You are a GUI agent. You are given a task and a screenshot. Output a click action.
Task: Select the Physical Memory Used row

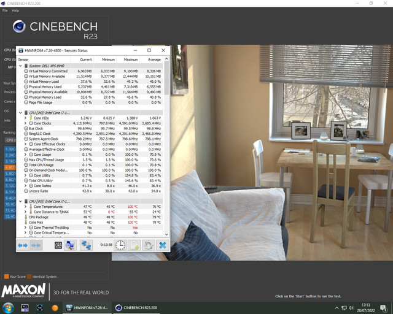(90, 86)
